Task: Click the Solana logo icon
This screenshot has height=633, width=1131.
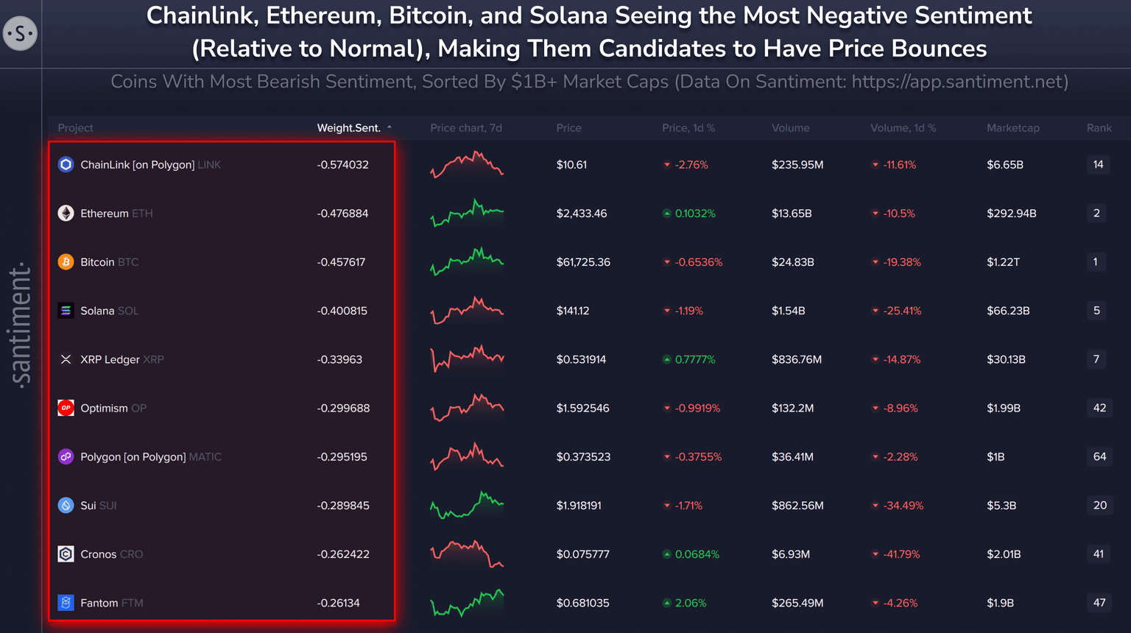Action: click(x=66, y=311)
